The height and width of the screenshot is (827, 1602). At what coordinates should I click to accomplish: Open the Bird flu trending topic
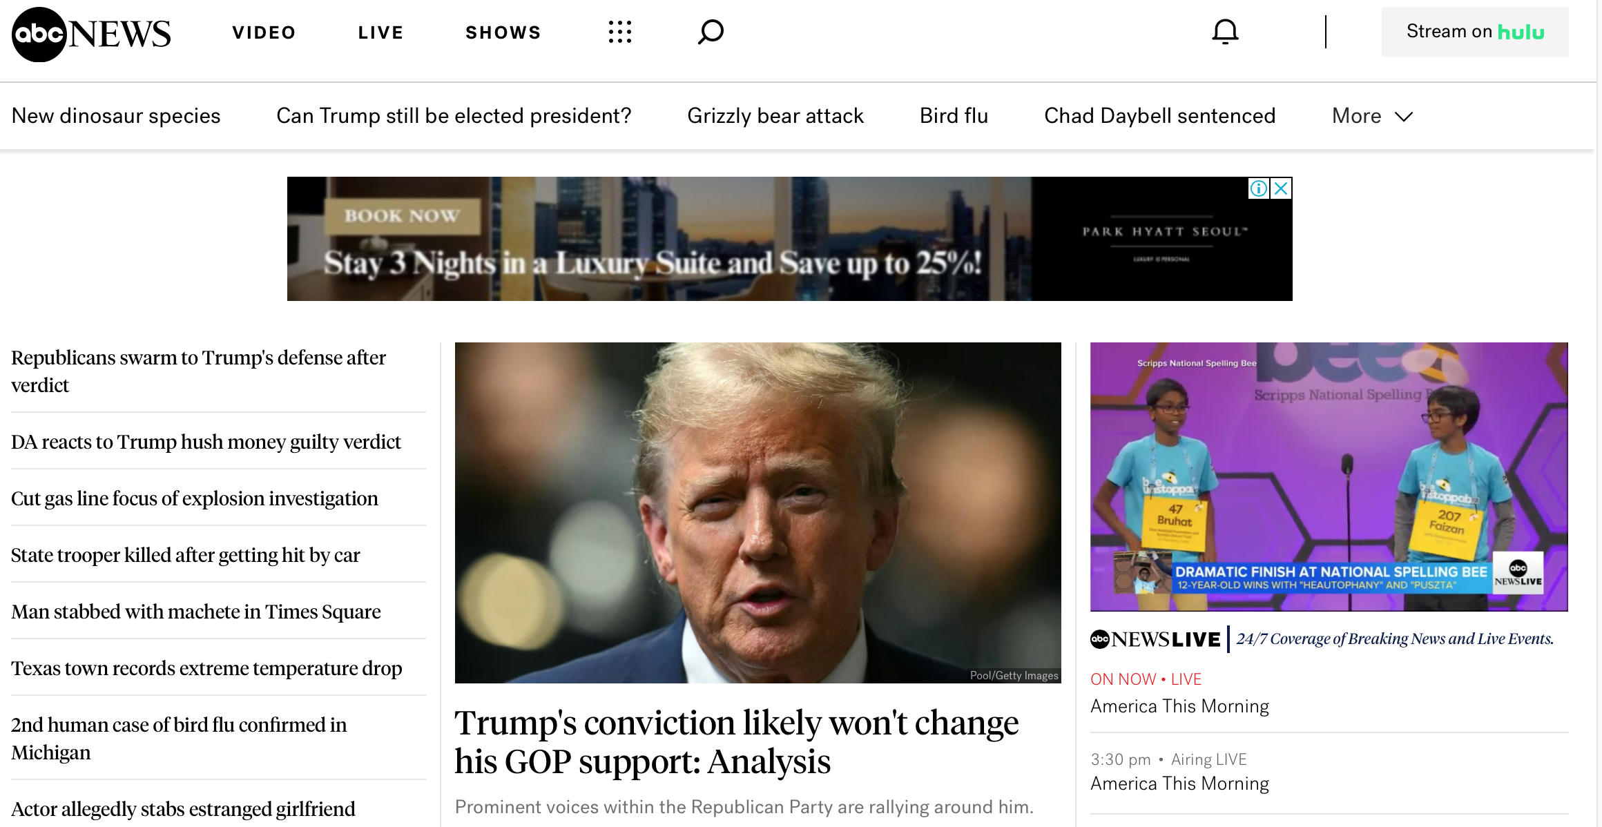(x=954, y=116)
